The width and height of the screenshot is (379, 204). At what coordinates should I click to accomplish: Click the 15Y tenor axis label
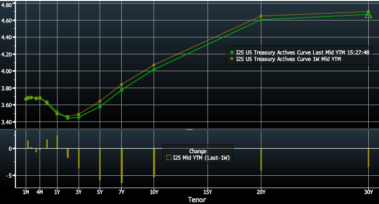click(207, 192)
